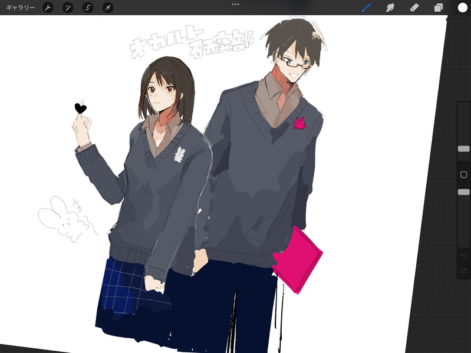
Task: Click the brush opacity slider handle
Action: [x=463, y=192]
